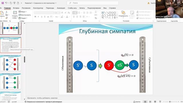
Task: Start slideshow from status bar icon
Action: coord(160,102)
